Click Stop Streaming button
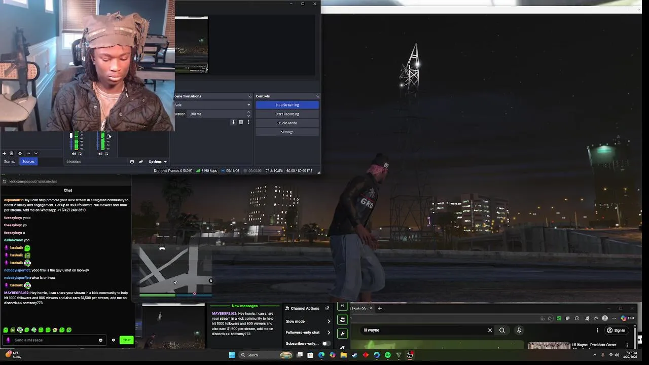Viewport: 649px width, 365px height. pyautogui.click(x=287, y=105)
